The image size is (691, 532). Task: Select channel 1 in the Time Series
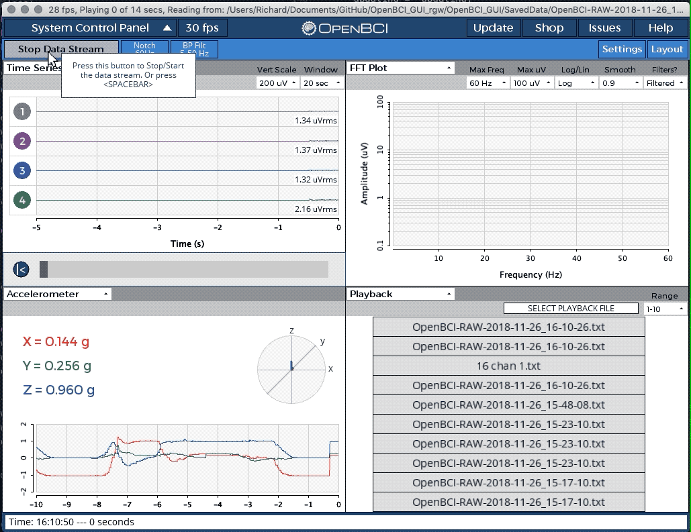pos(22,111)
